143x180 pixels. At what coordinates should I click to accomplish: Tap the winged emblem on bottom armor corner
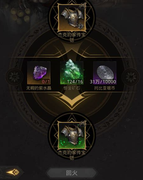tap(83, 124)
